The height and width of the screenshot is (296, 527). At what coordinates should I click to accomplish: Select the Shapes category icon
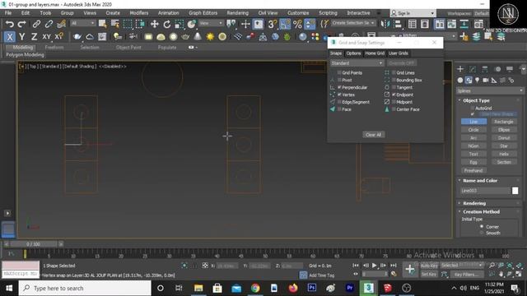[x=469, y=81]
